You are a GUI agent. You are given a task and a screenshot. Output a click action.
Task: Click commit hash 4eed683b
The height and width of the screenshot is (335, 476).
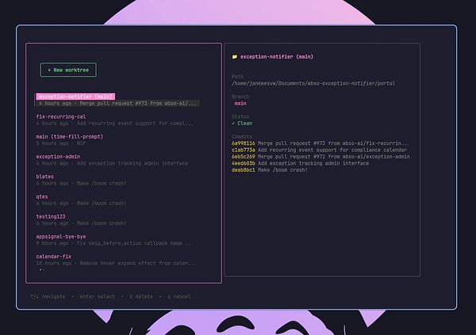pos(244,163)
